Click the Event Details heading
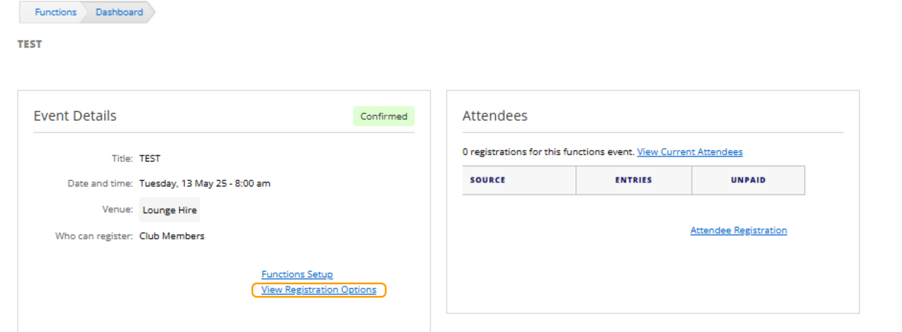902x332 pixels. pyautogui.click(x=75, y=116)
